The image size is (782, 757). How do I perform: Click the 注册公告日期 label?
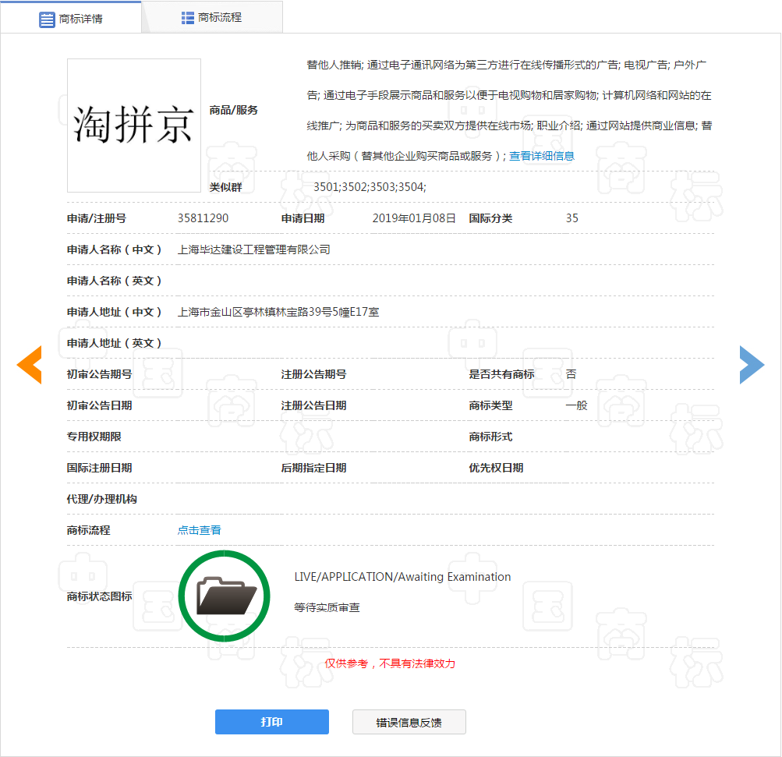(313, 405)
